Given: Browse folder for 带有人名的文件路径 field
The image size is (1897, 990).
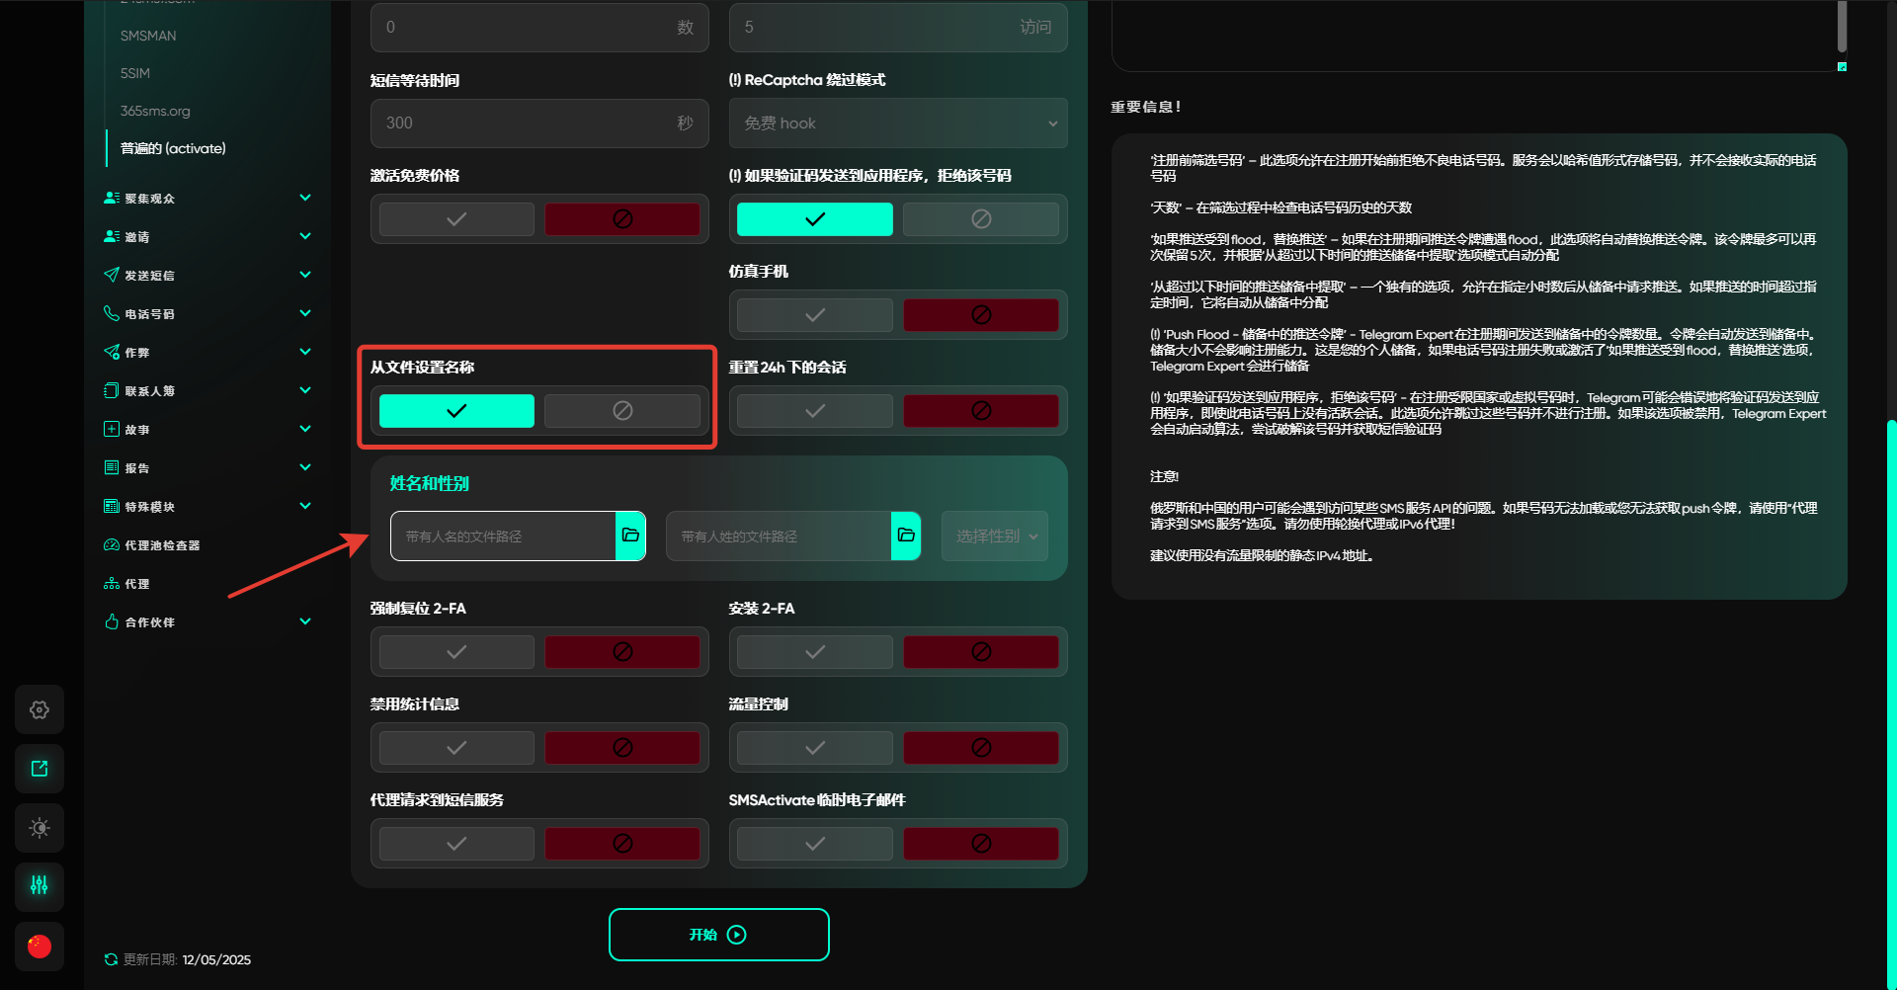Looking at the screenshot, I should pos(630,536).
